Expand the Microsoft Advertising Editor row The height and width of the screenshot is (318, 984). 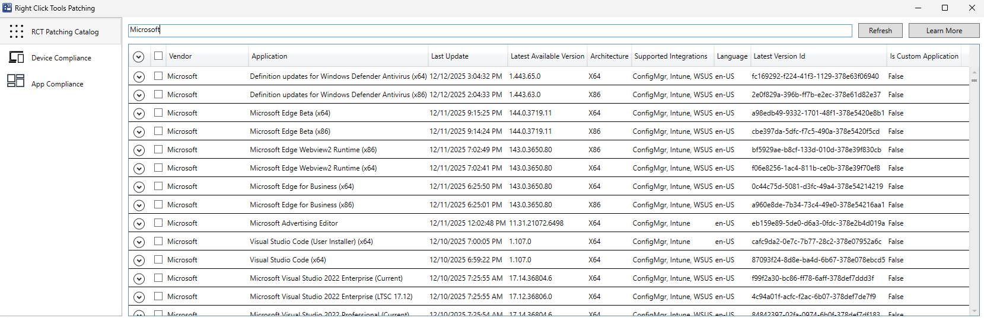point(139,224)
